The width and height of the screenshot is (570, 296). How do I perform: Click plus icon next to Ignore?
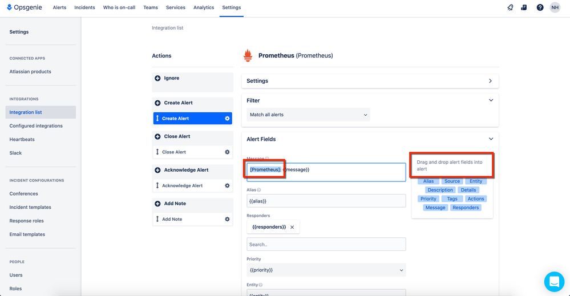pos(157,78)
